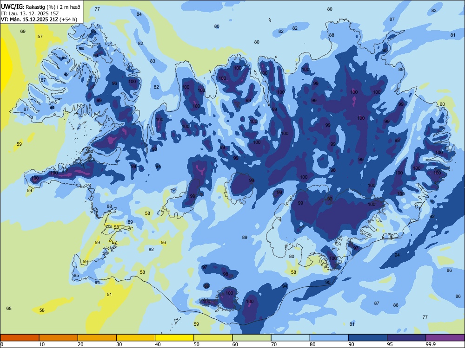This screenshot has width=465, height=348.
Task: Click the init time 'IT: Lau. 13. 12. 2025 15Z'
Action: coord(30,13)
